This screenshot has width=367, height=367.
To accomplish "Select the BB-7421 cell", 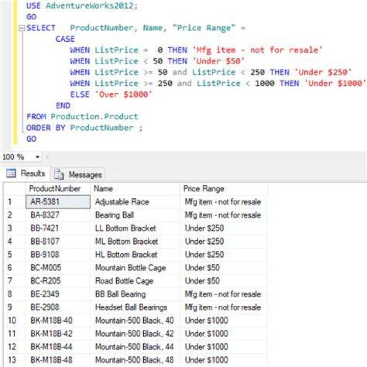I will 58,228.
